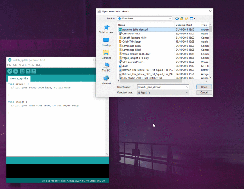Expand the Look in Downloads dropdown
This screenshot has height=189, width=244.
click(170, 18)
